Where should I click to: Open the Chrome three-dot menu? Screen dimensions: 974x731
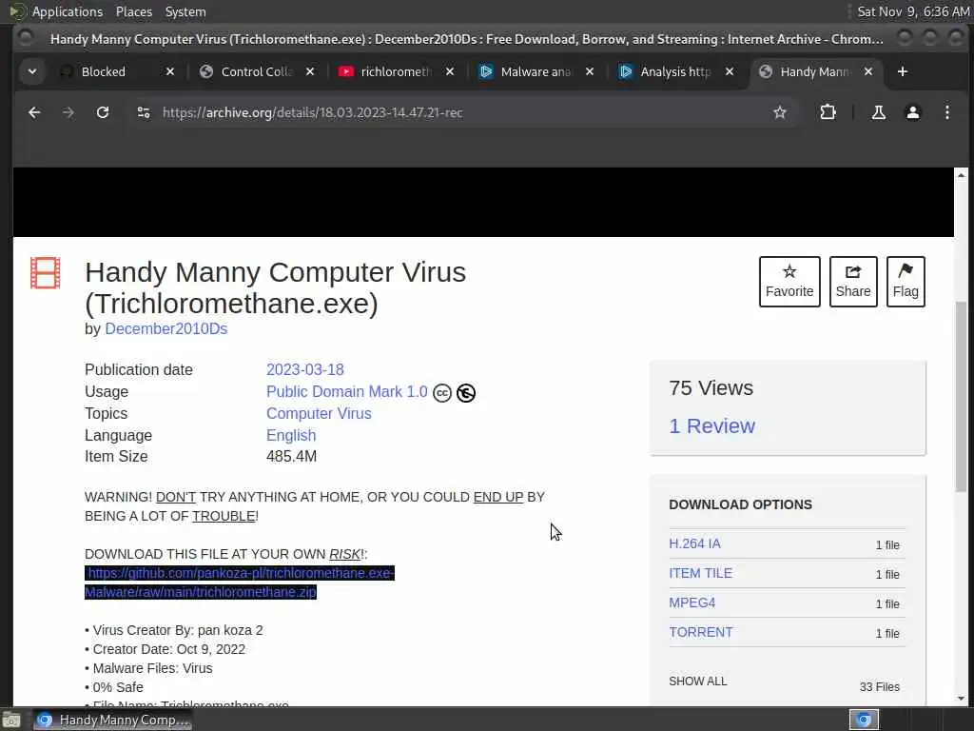946,112
